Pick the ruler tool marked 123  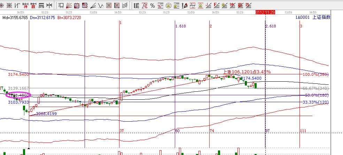tap(41, 5)
